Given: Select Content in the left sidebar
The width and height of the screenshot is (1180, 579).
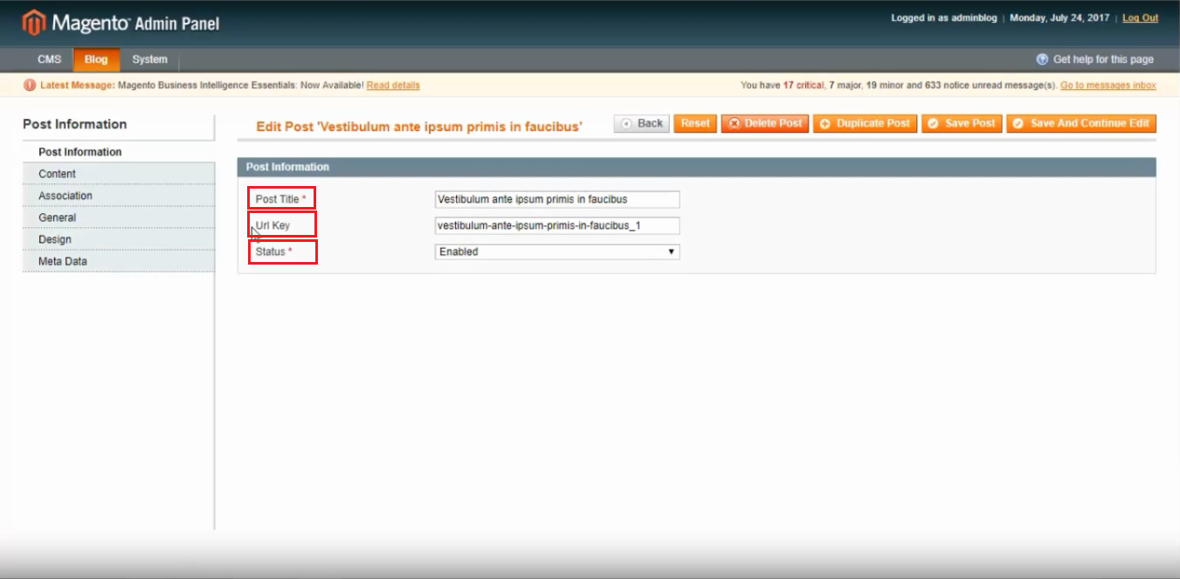Looking at the screenshot, I should pos(57,174).
